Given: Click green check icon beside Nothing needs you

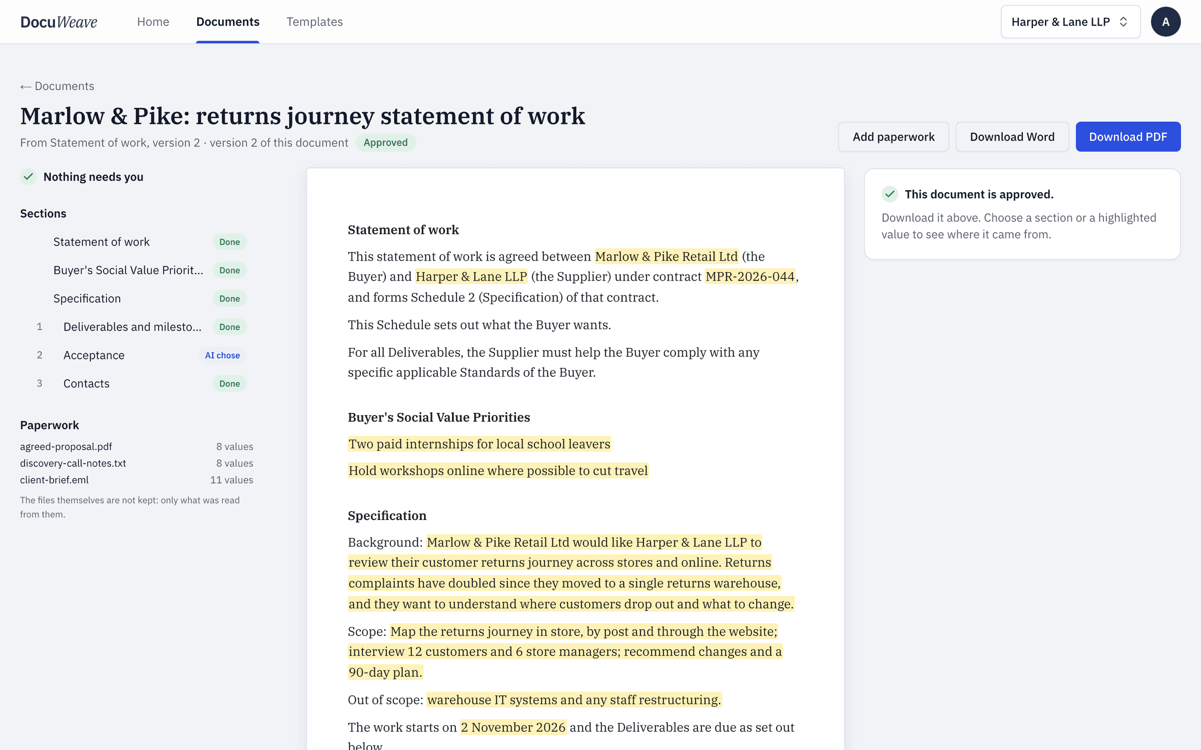Looking at the screenshot, I should (29, 176).
